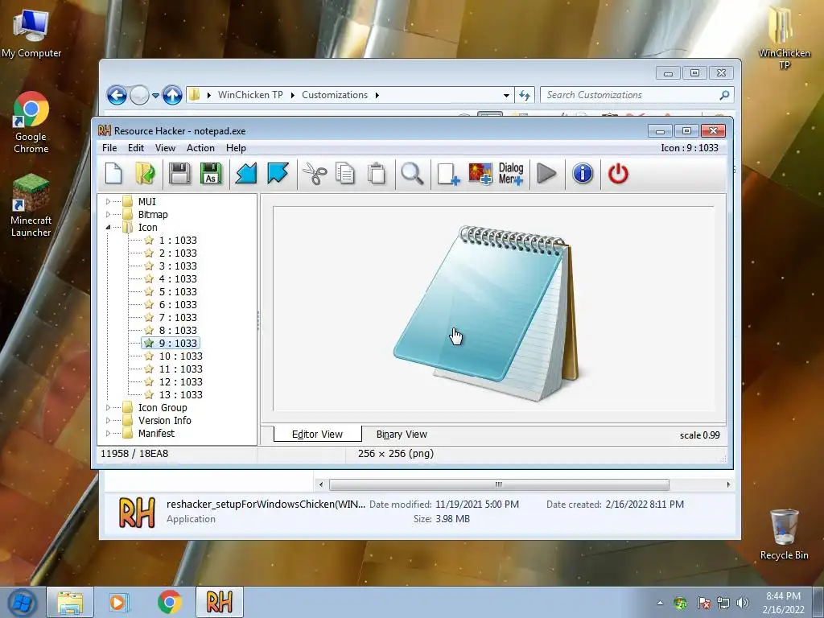This screenshot has height=618, width=824.
Task: Open the File menu
Action: coord(109,148)
